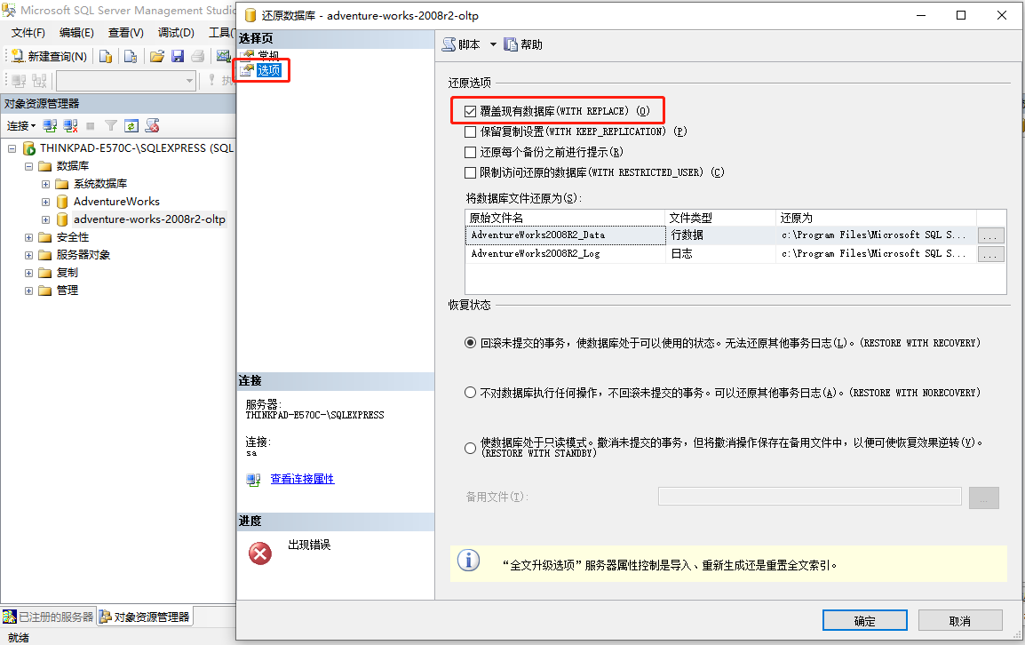Open the 调试(D) menu

176,33
